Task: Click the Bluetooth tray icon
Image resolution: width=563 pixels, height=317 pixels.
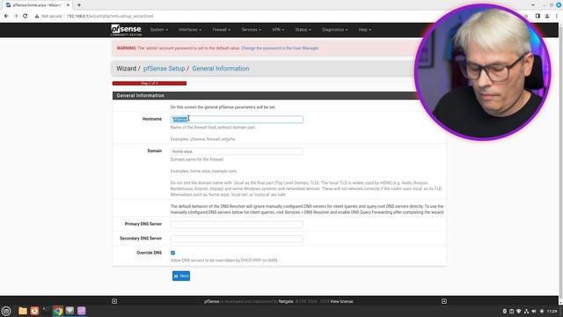Action: 504,311
